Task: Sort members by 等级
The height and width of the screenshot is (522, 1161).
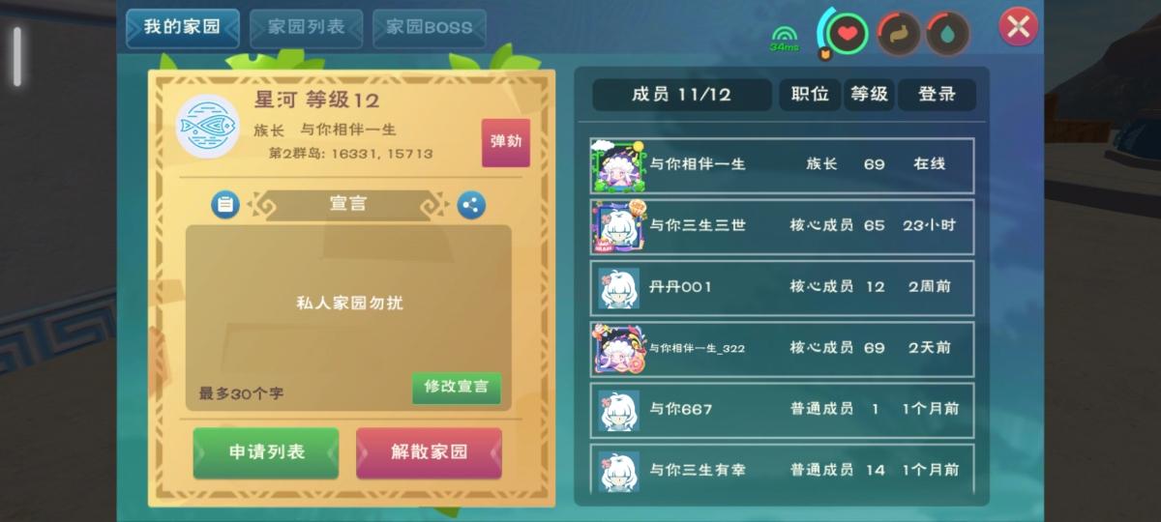Action: point(869,94)
